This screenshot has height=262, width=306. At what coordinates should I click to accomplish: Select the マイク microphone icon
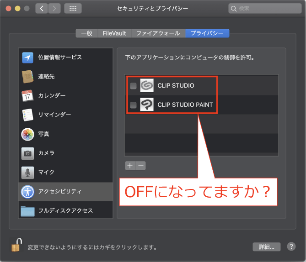tap(27, 173)
